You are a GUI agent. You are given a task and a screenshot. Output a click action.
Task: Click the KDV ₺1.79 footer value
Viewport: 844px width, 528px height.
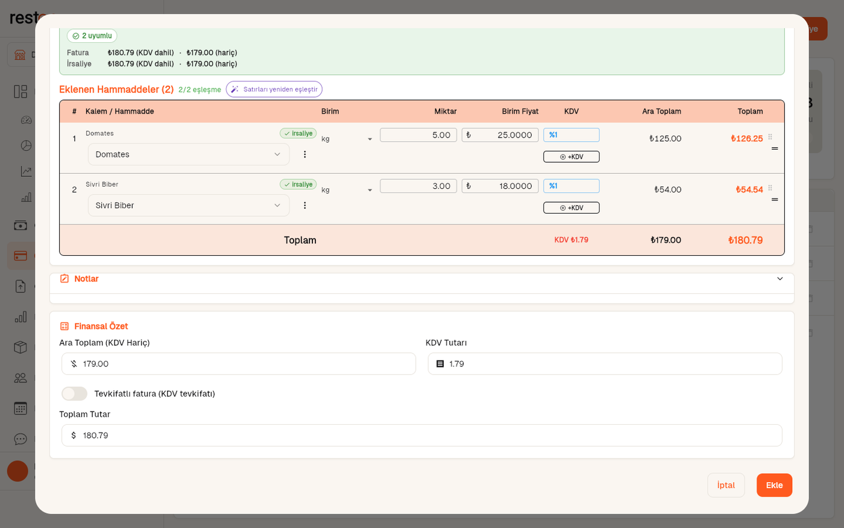(x=572, y=240)
